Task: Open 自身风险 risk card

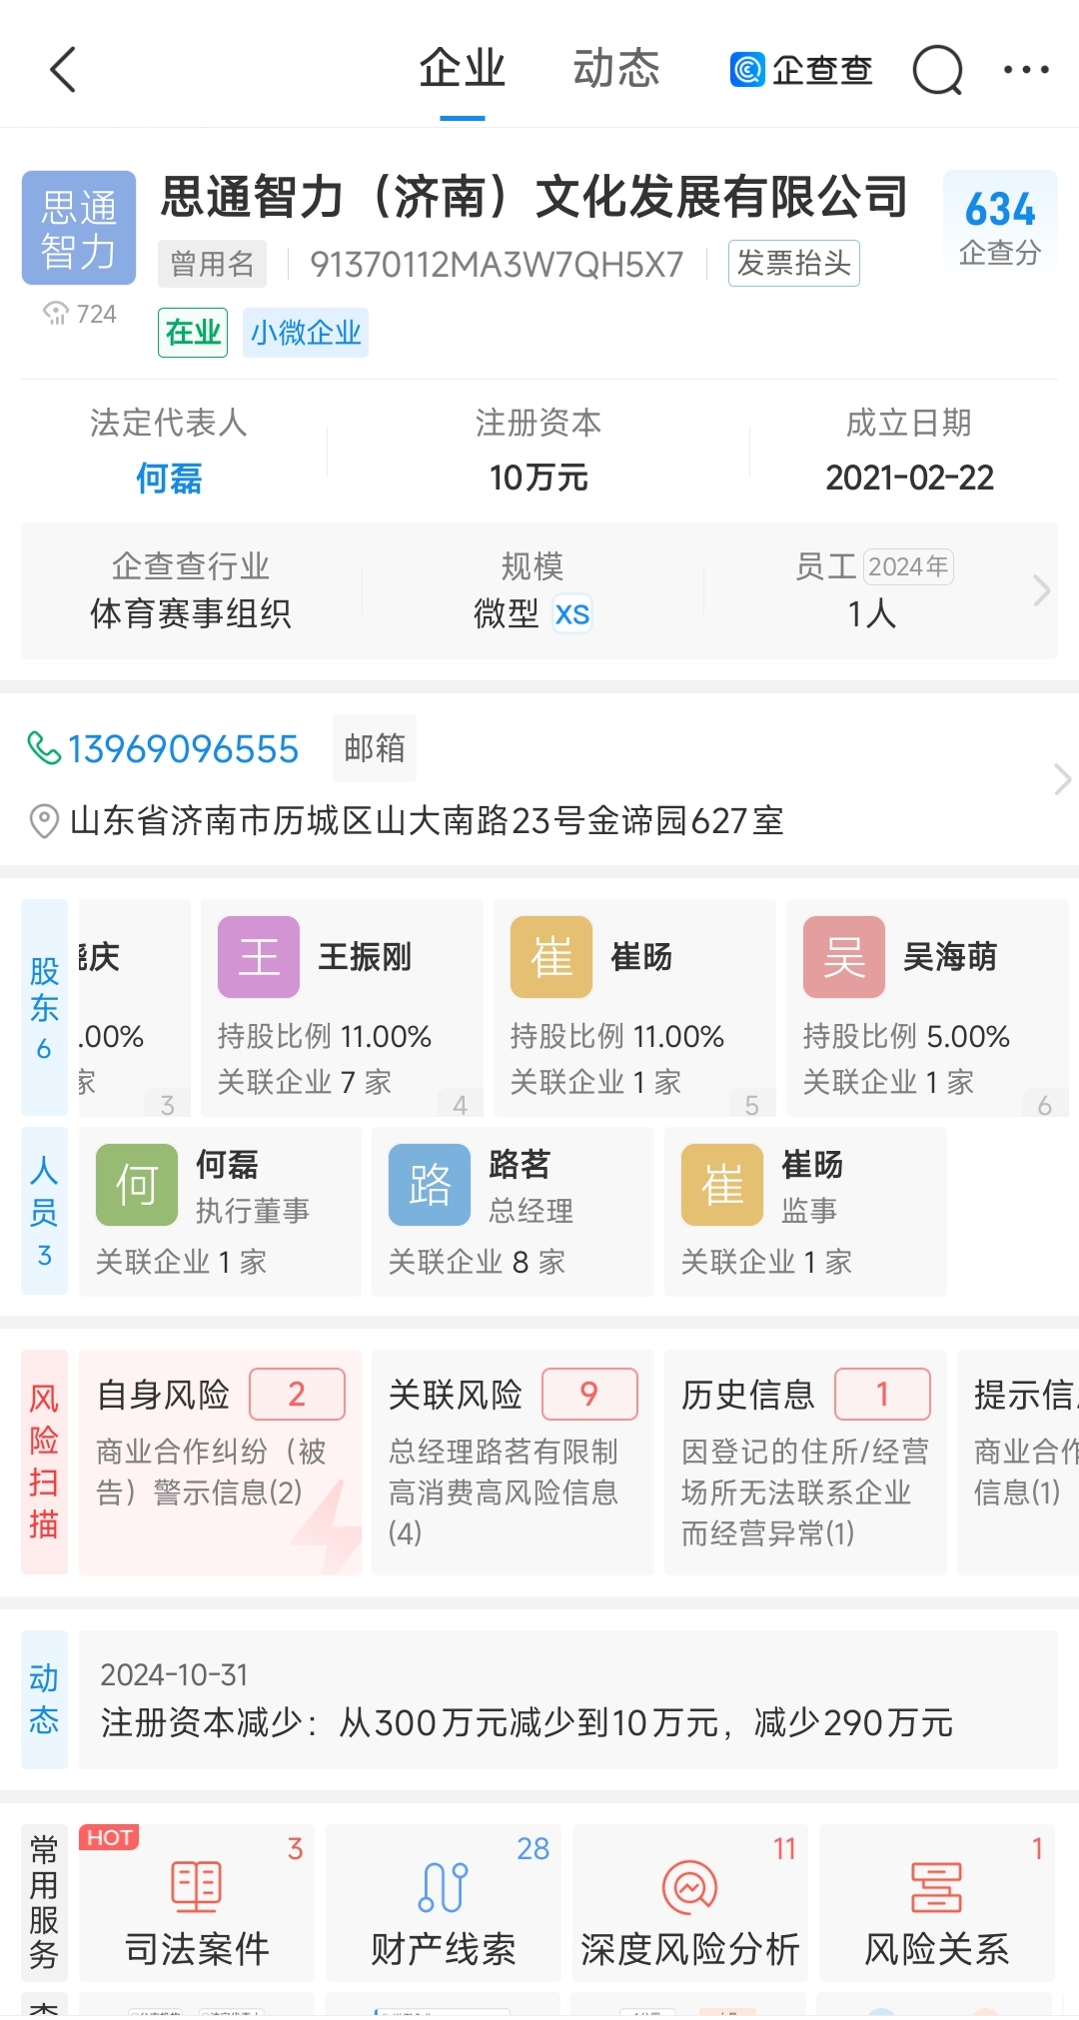Action: click(220, 1462)
